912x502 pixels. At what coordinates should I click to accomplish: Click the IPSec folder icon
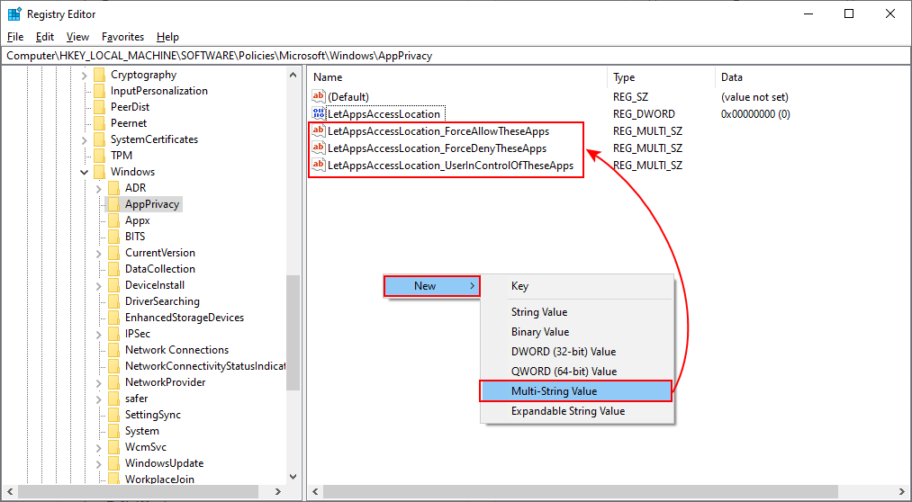(x=114, y=334)
